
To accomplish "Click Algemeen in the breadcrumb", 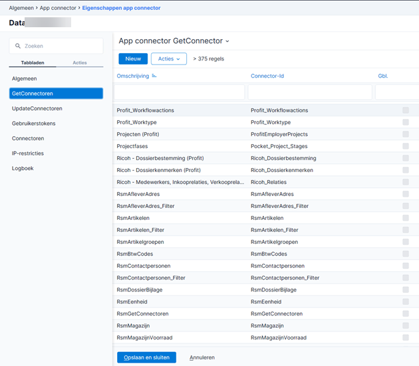I will pyautogui.click(x=21, y=8).
